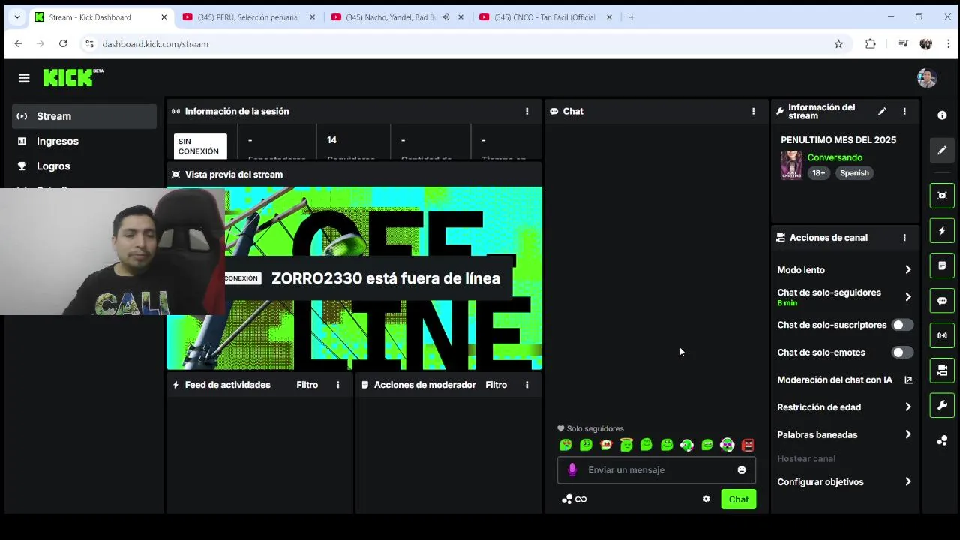The height and width of the screenshot is (540, 960).
Task: Click the stream category thumbnail image
Action: pos(791,165)
